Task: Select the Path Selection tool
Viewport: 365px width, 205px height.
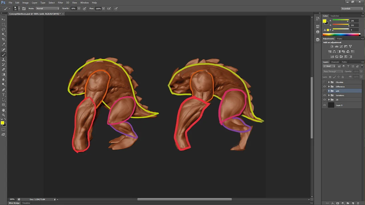Action: pyautogui.click(x=3, y=100)
